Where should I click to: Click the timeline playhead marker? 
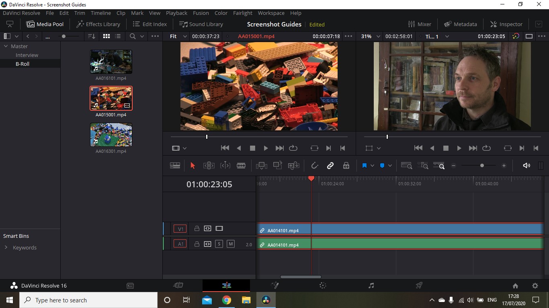pos(311,178)
